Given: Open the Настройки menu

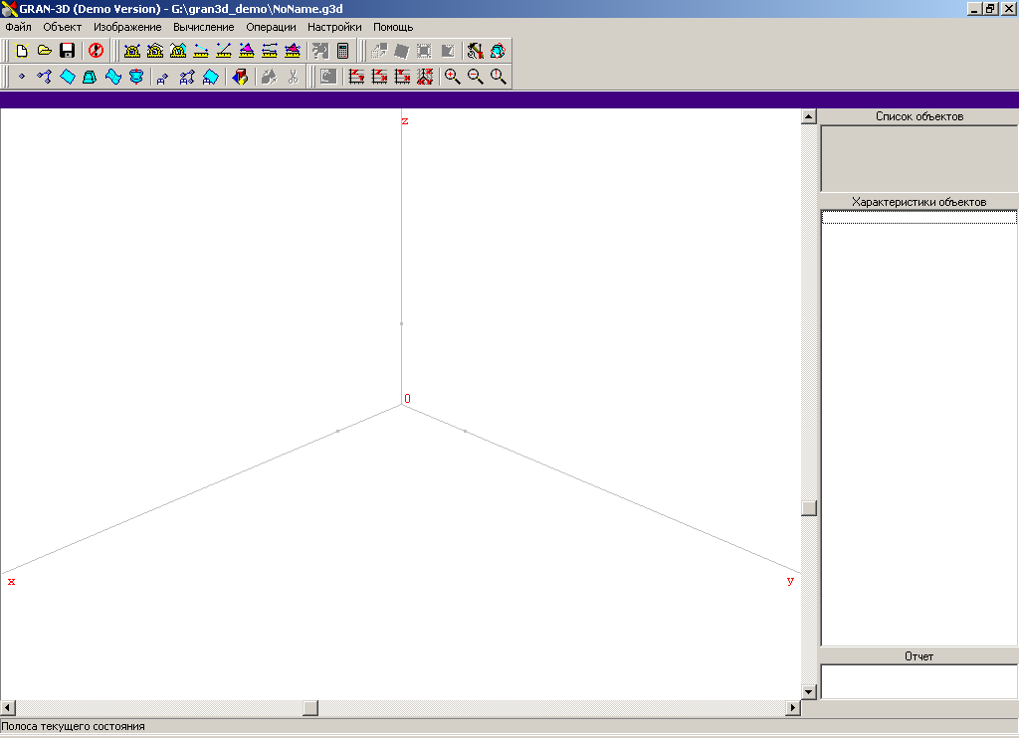Looking at the screenshot, I should pyautogui.click(x=334, y=27).
